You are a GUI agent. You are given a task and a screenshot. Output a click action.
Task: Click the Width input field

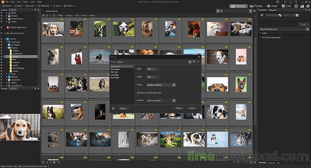pos(150,69)
